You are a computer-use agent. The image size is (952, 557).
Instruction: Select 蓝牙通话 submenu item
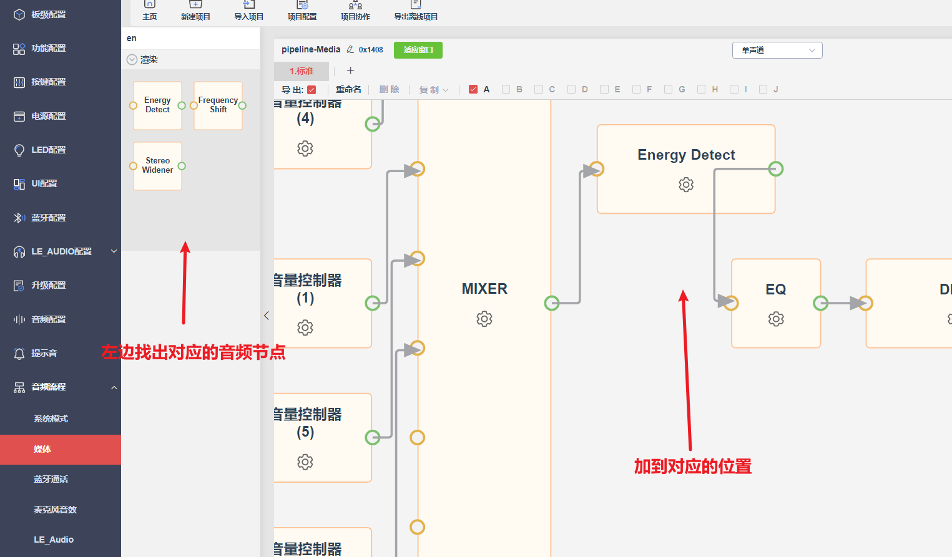pos(51,479)
